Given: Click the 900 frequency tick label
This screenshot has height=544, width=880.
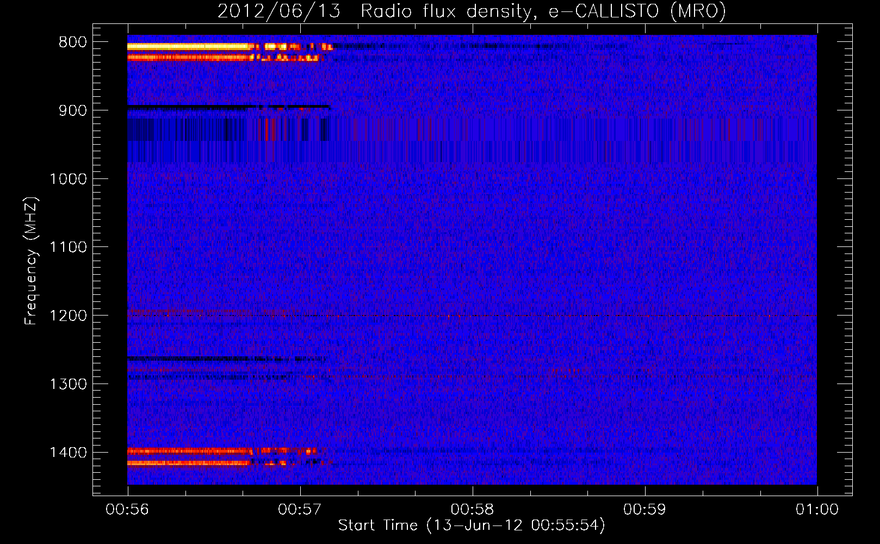Looking at the screenshot, I should click(x=73, y=110).
